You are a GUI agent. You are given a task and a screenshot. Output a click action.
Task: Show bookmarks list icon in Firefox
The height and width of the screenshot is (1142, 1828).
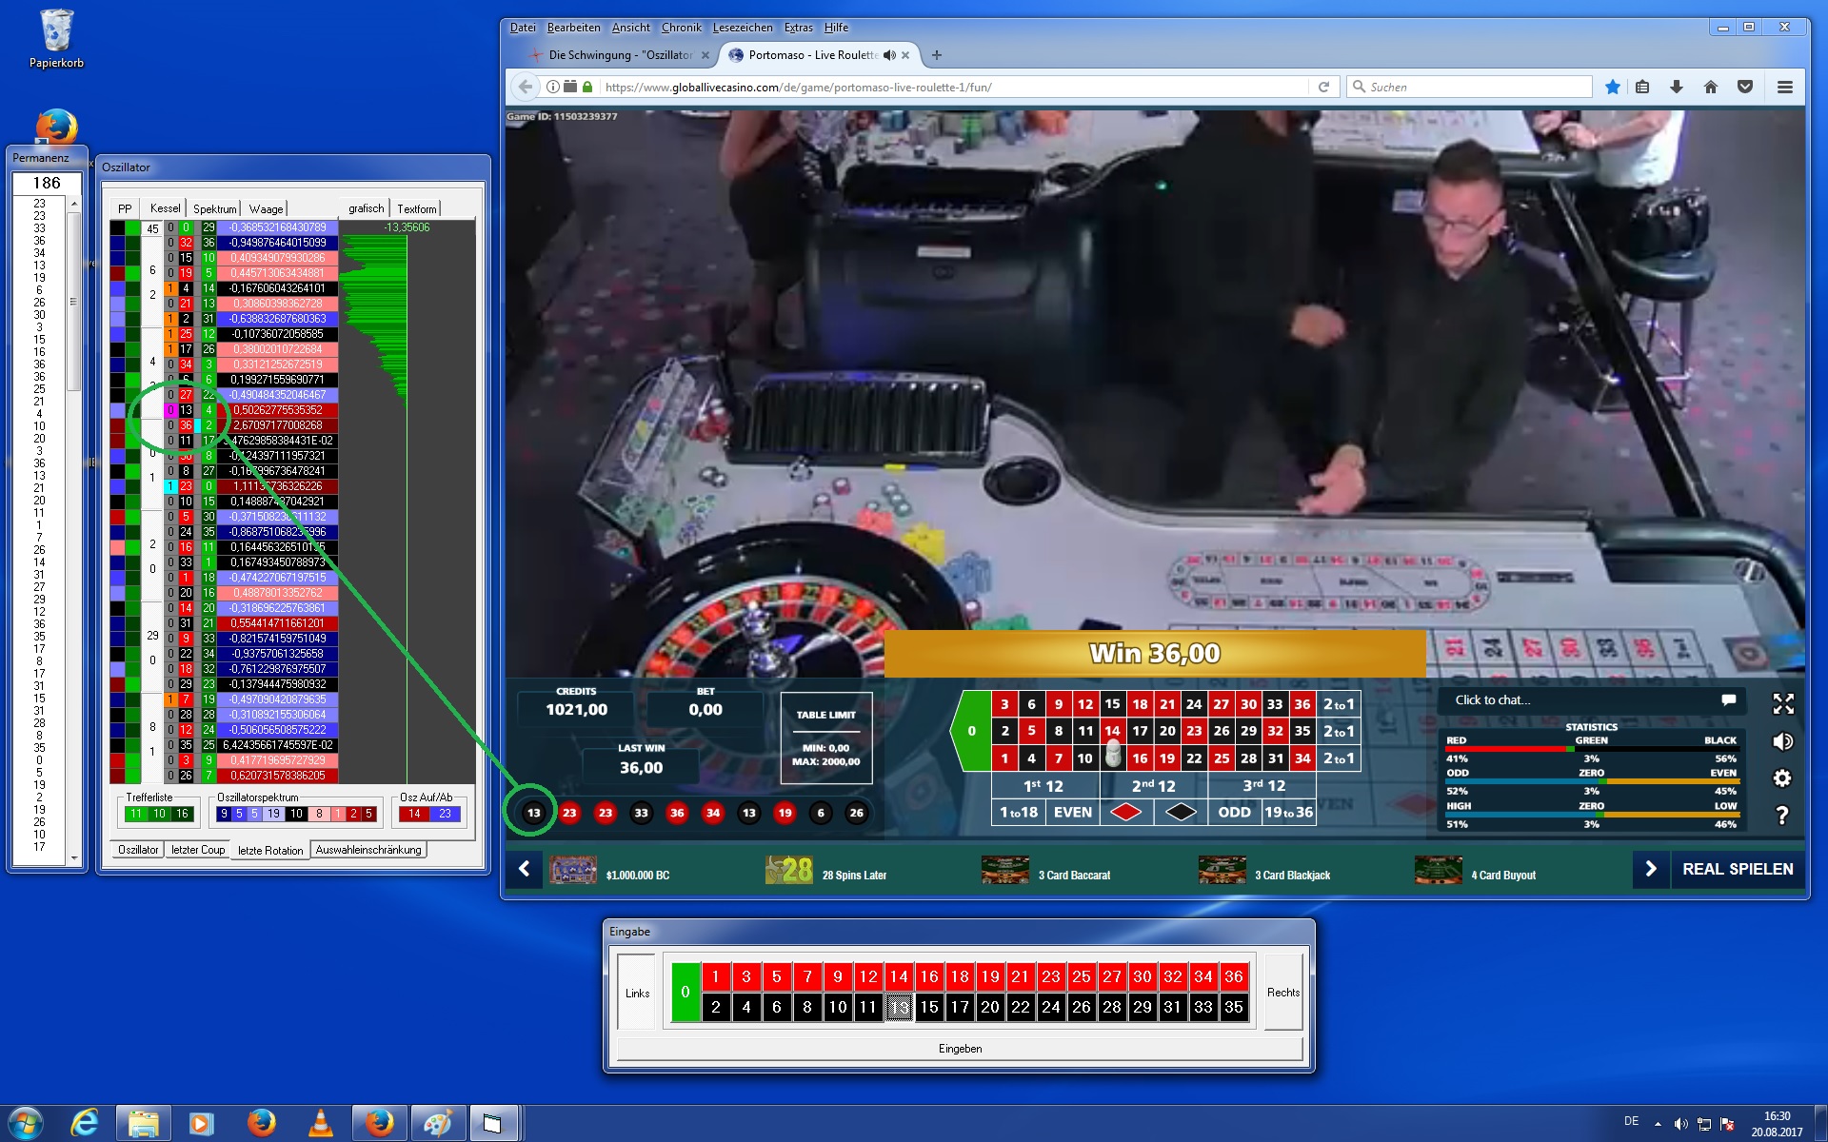pos(1642,87)
